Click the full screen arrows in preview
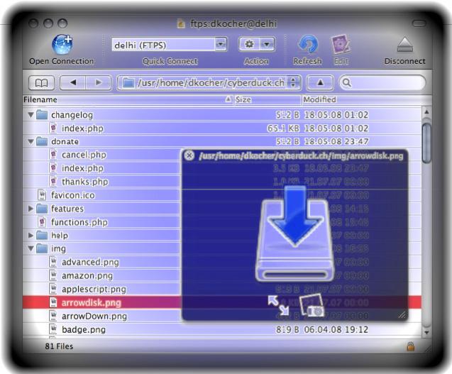Viewport: 452px width, 374px height. (x=278, y=305)
